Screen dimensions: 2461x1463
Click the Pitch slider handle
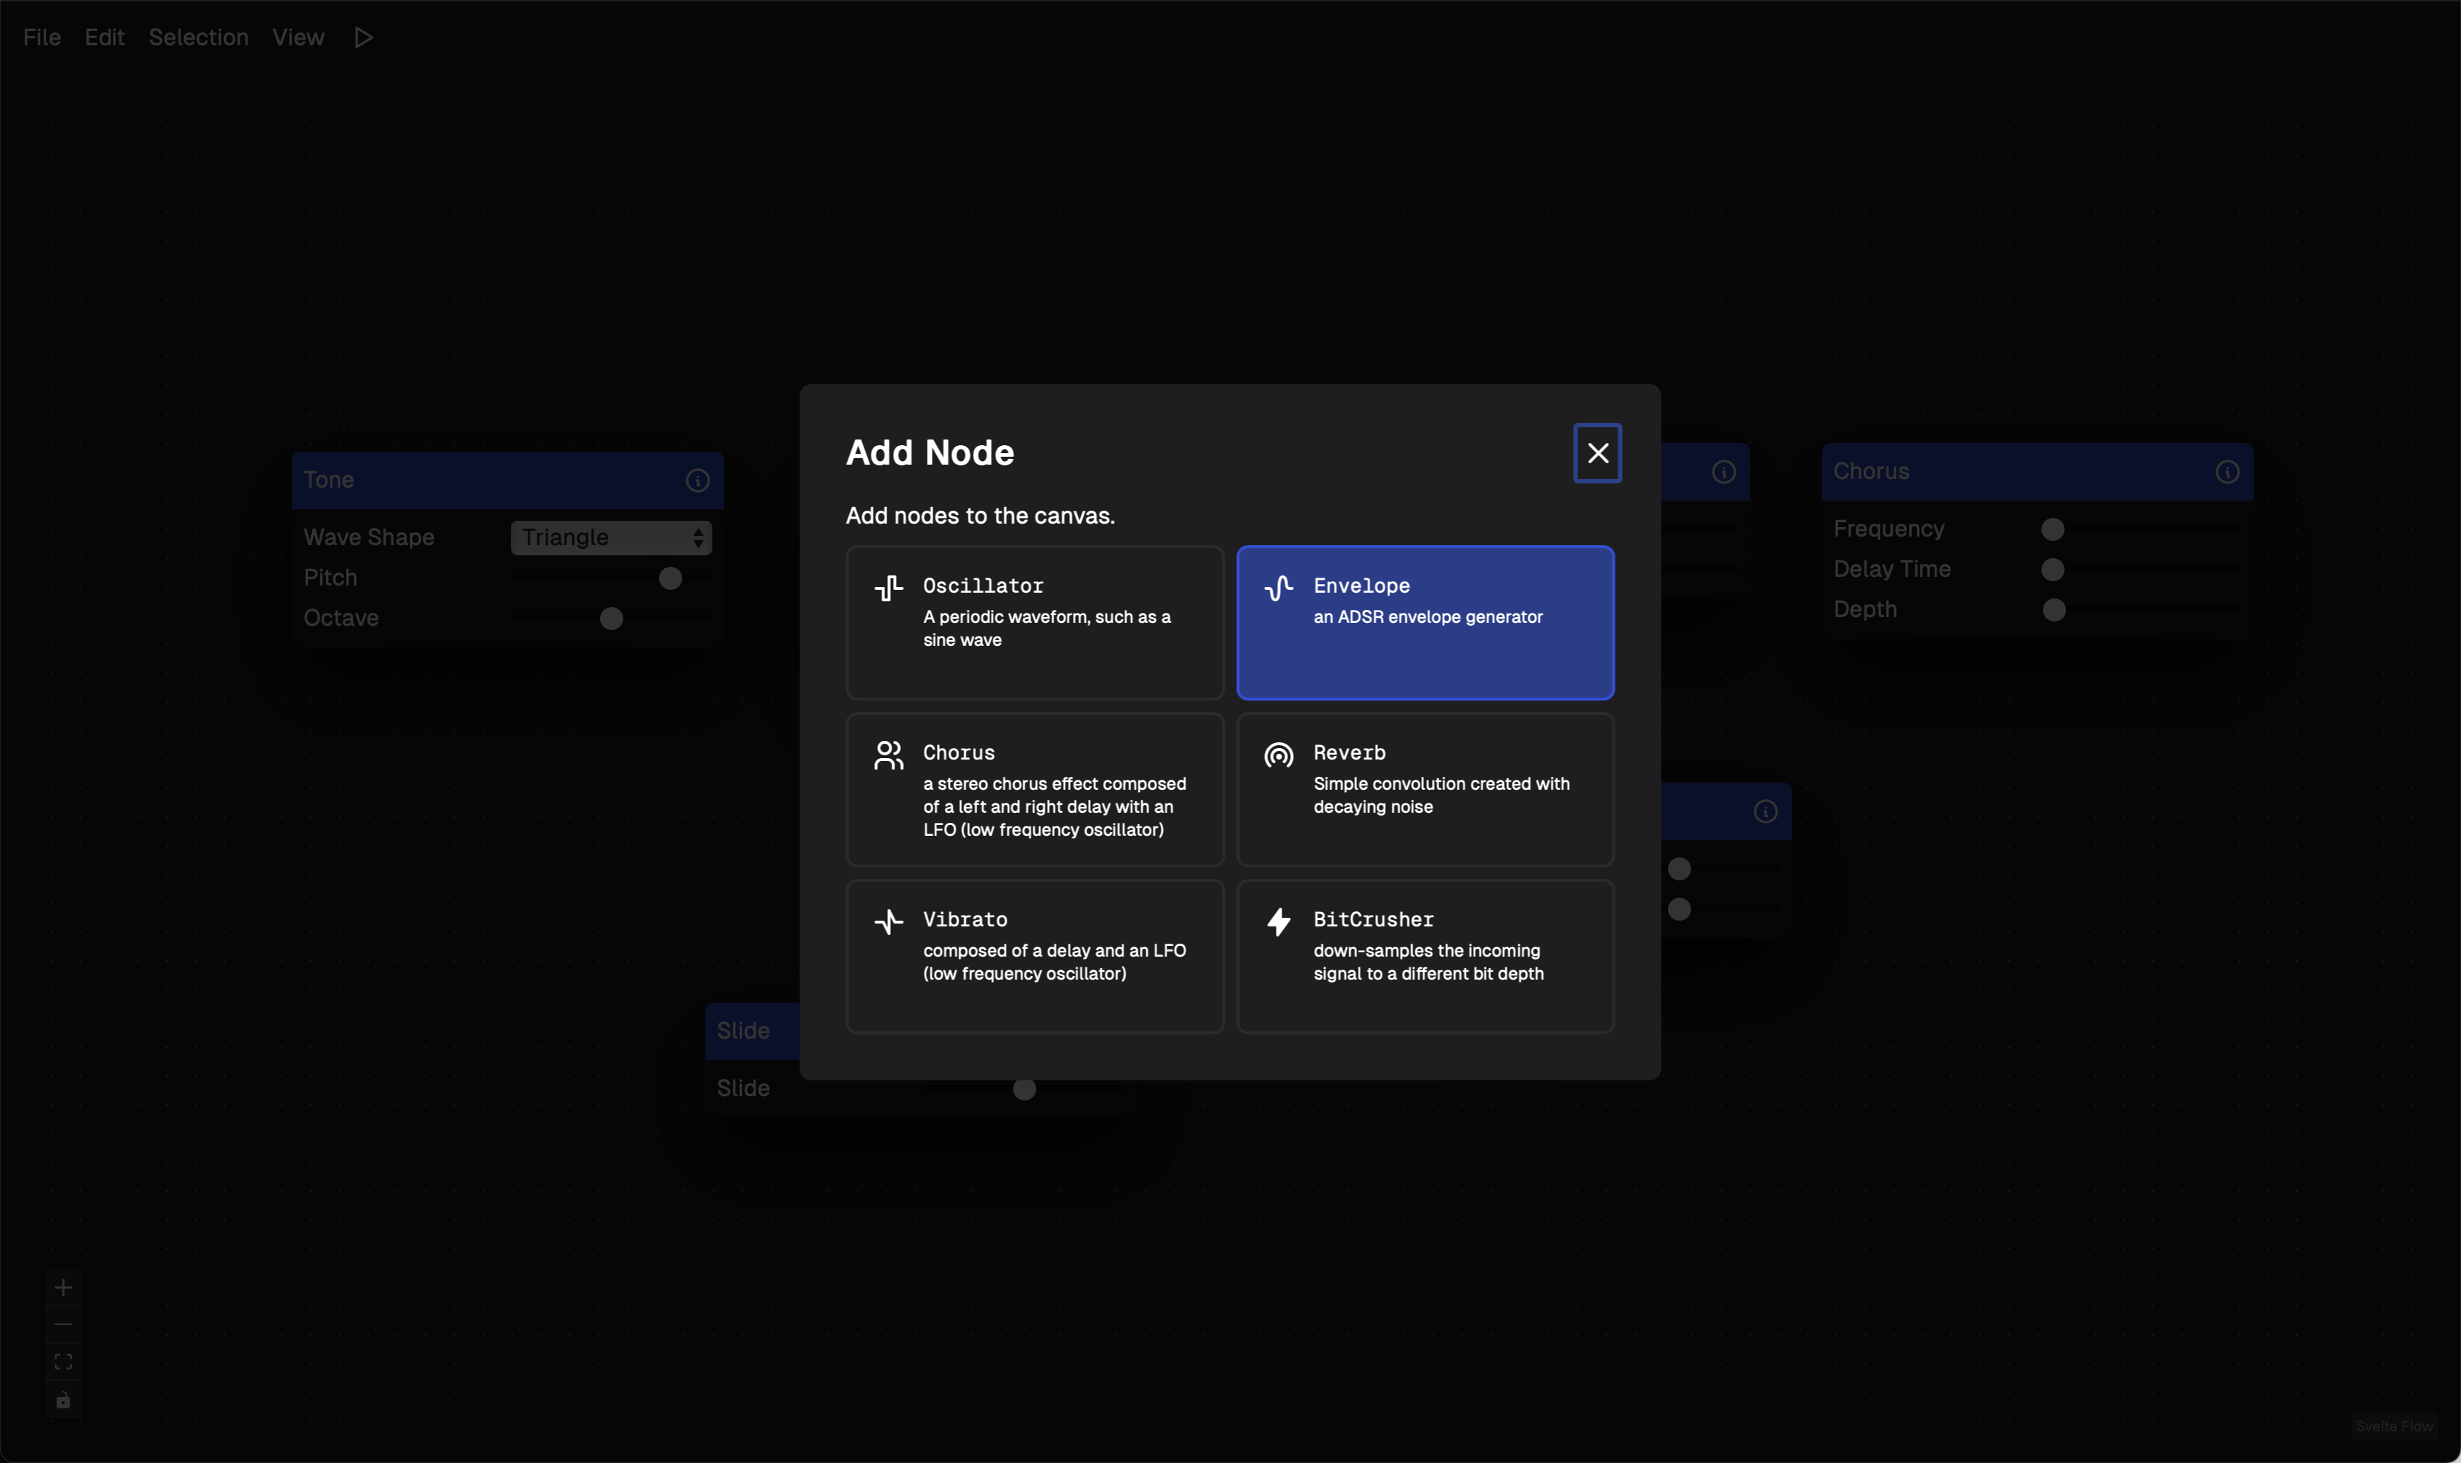671,579
